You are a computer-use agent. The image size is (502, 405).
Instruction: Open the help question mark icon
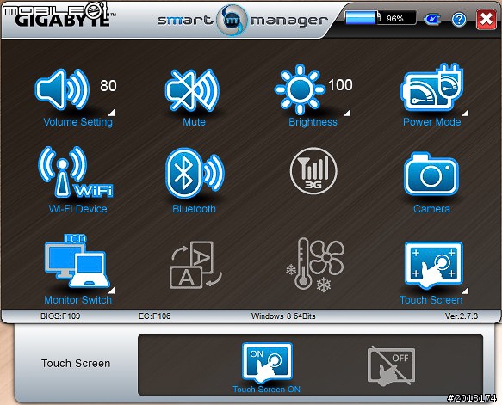pos(459,20)
